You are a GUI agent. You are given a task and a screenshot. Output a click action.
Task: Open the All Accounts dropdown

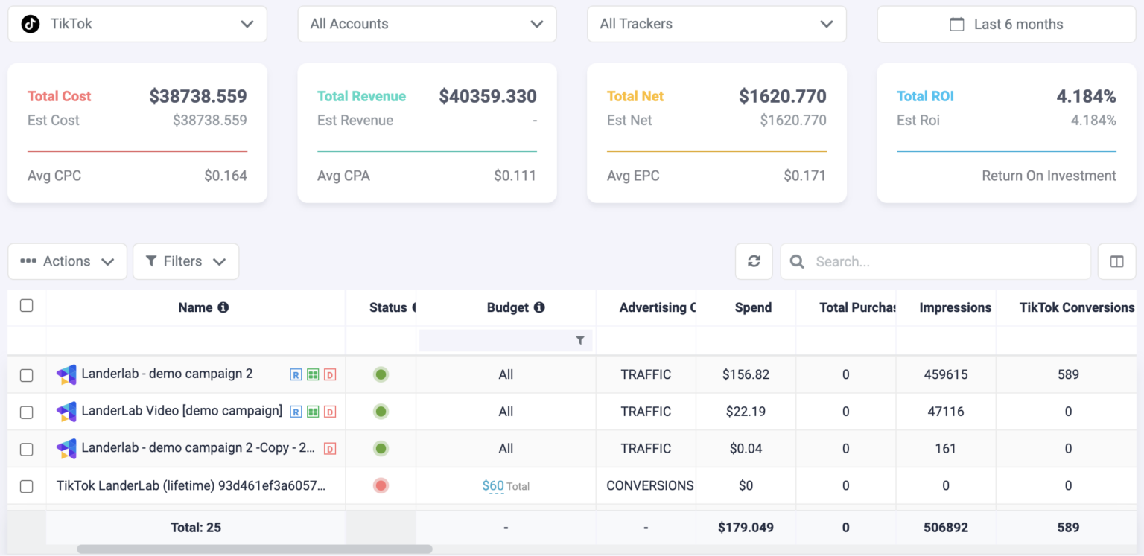[x=427, y=23]
